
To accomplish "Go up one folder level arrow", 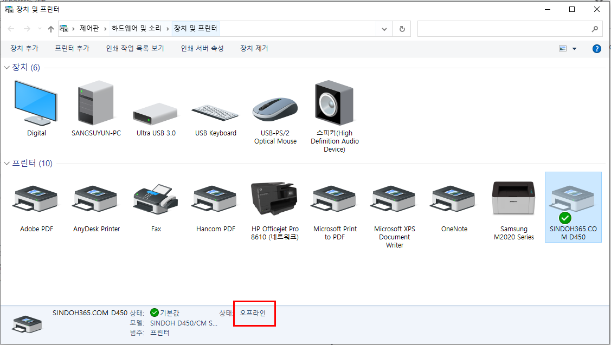I will [50, 29].
